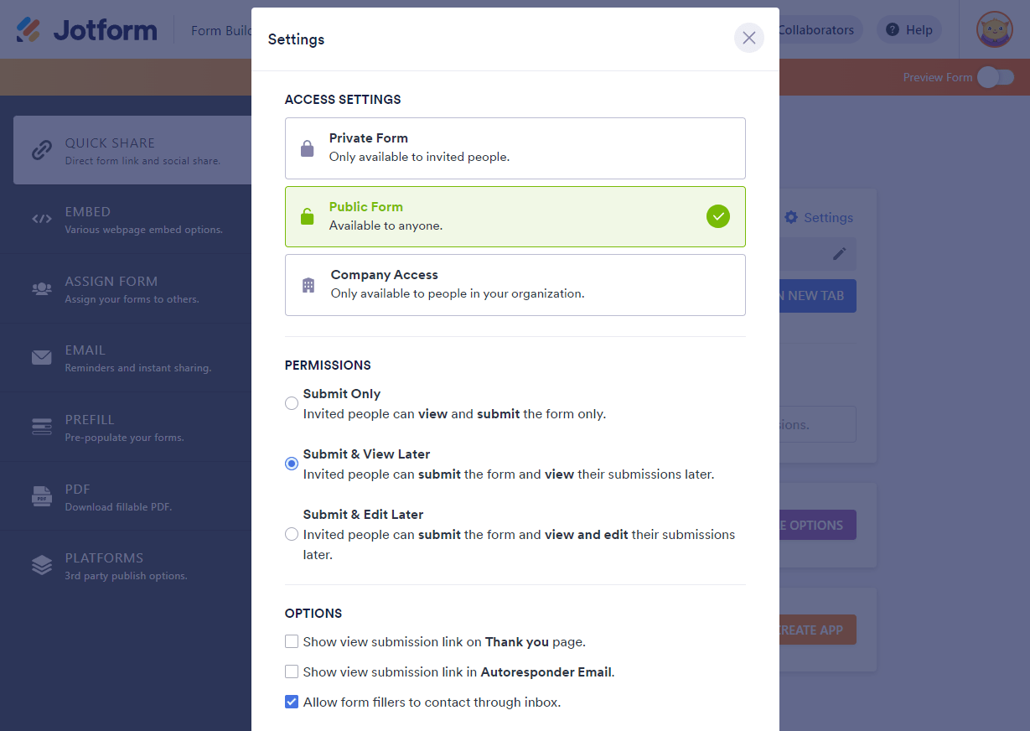Uncheck Allow form fillers to contact through inbox
This screenshot has height=731, width=1030.
292,702
